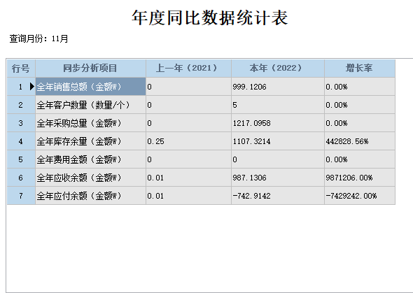Click the -742.9142 value cell
This screenshot has width=413, height=293.
278,195
